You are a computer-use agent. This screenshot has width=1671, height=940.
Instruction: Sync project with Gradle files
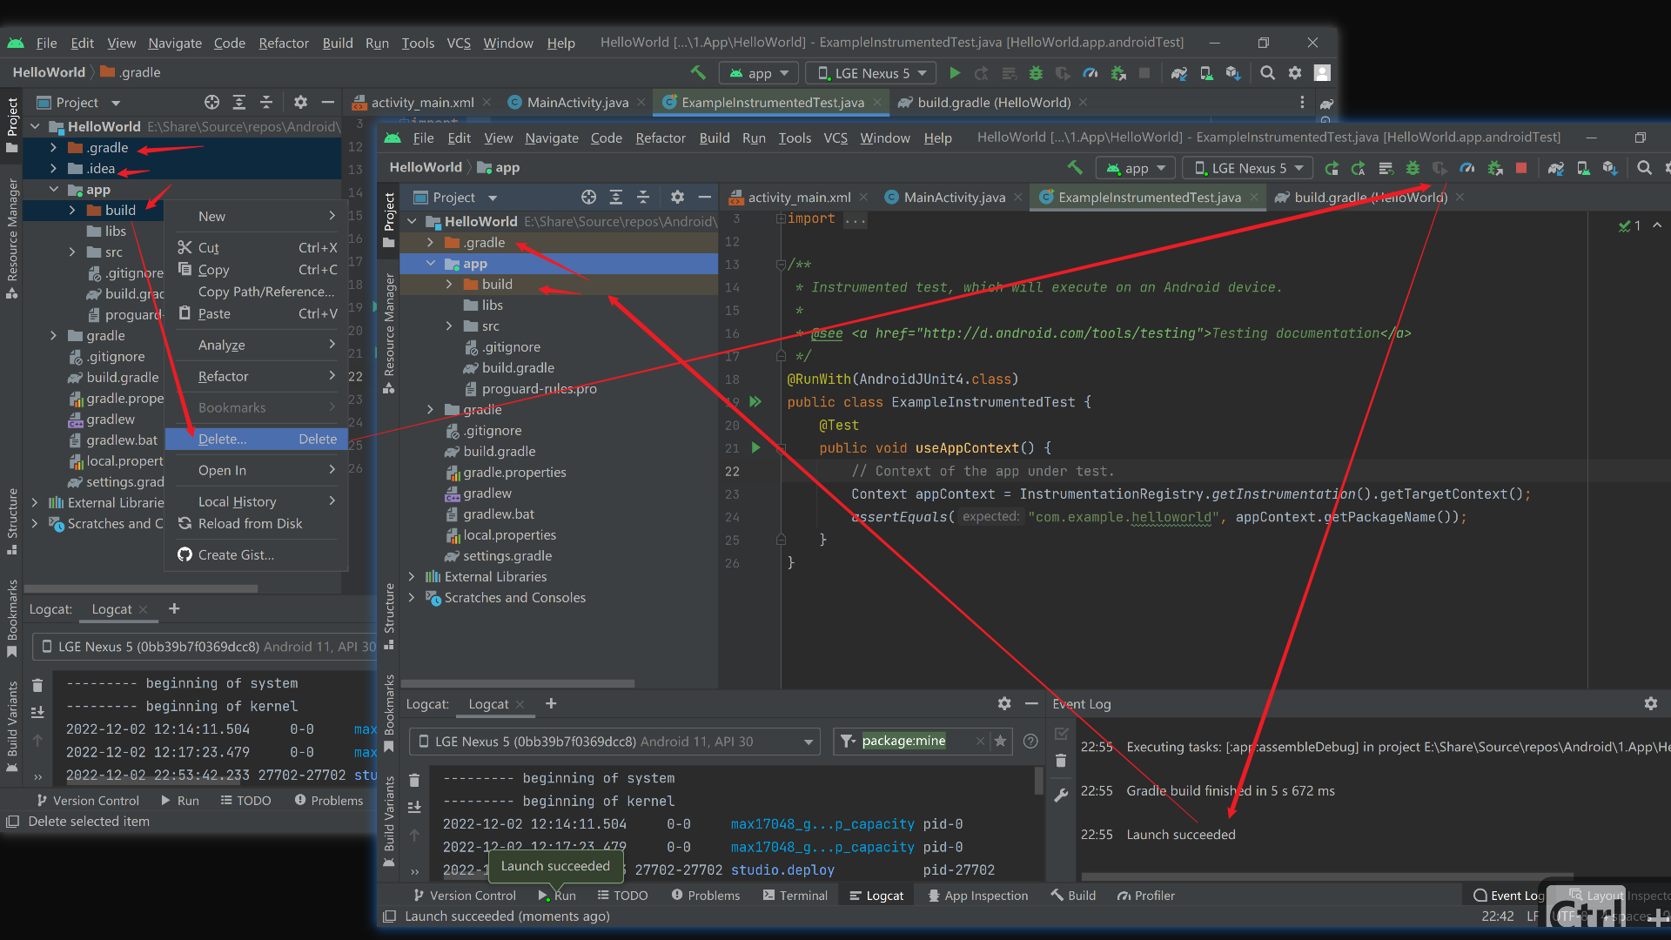point(1555,168)
